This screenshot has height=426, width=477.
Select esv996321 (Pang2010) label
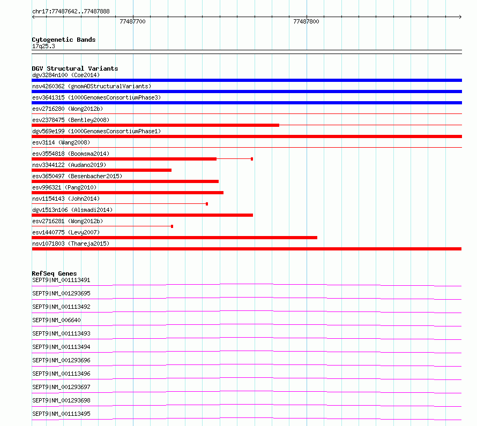click(x=64, y=187)
